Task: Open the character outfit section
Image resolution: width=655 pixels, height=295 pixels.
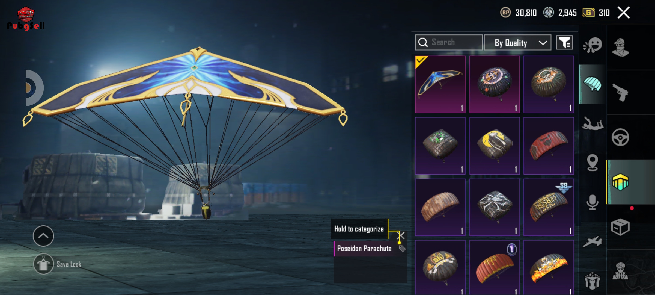Action: point(620,47)
